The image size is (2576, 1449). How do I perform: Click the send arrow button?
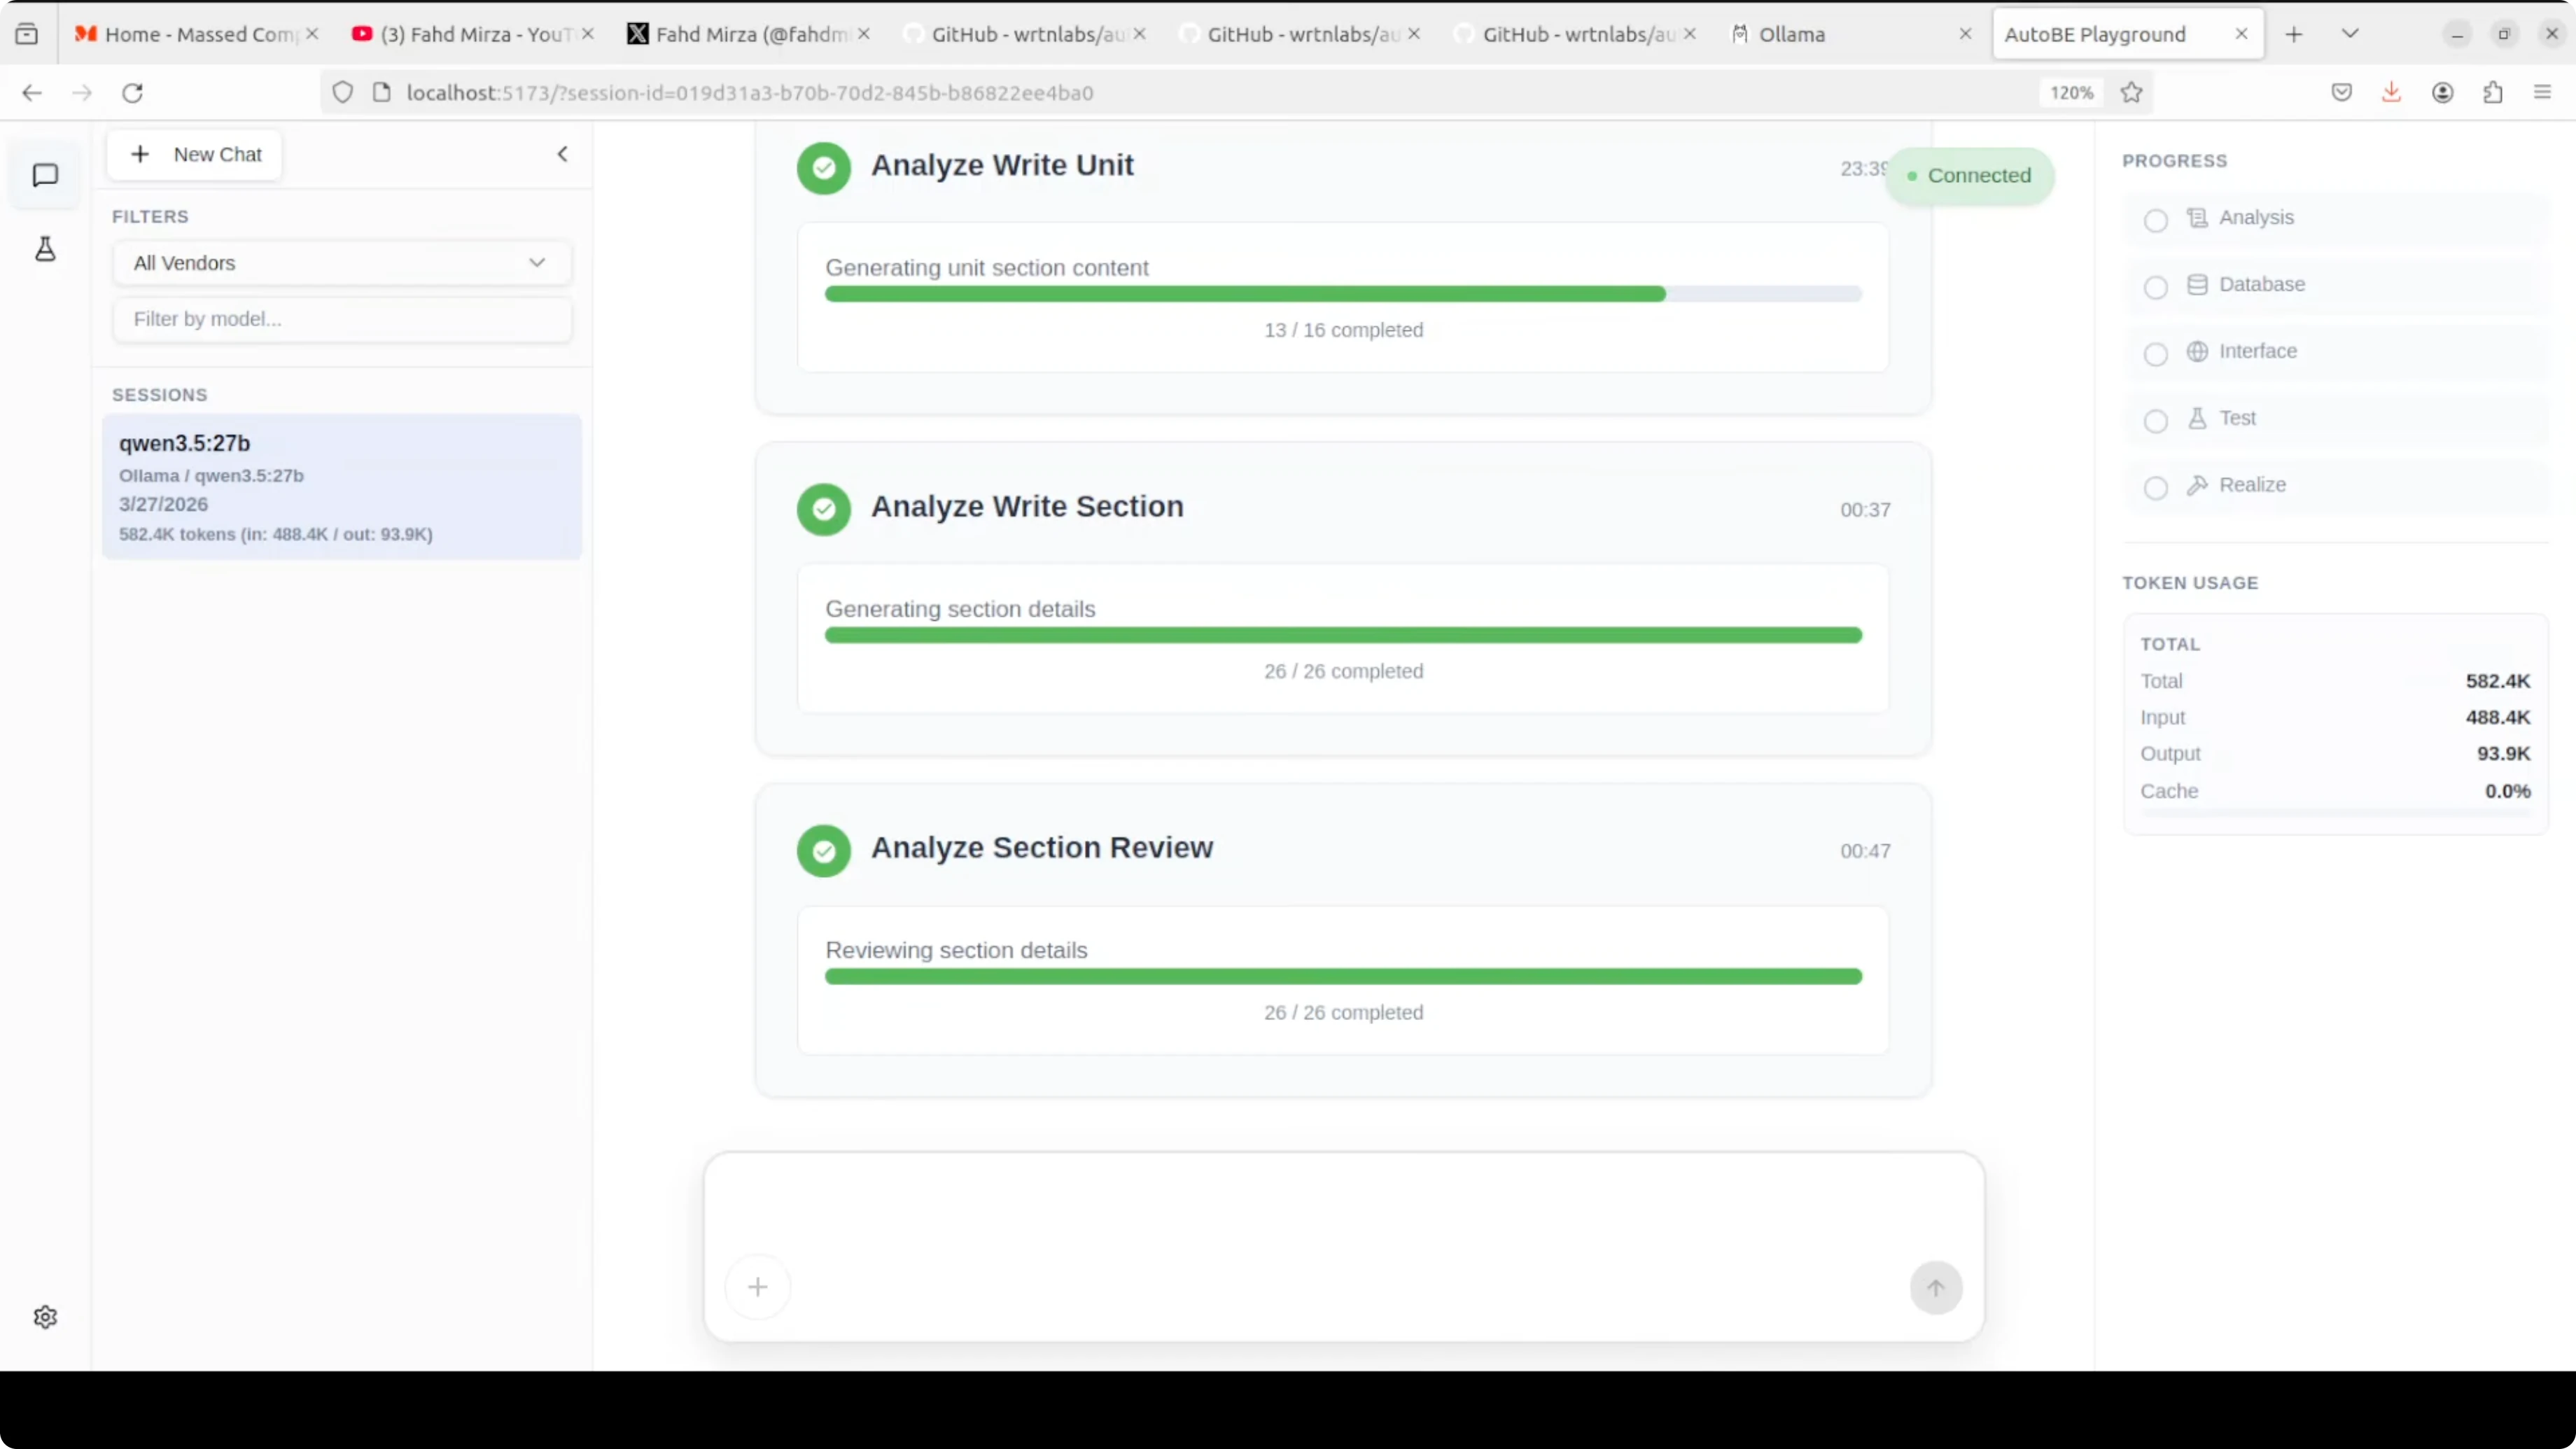pyautogui.click(x=1935, y=1288)
